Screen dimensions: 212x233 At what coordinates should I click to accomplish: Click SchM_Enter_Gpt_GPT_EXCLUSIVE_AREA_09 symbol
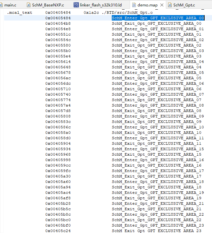(x=158, y=116)
